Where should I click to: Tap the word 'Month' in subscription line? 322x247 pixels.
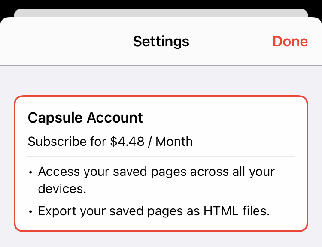(x=174, y=142)
